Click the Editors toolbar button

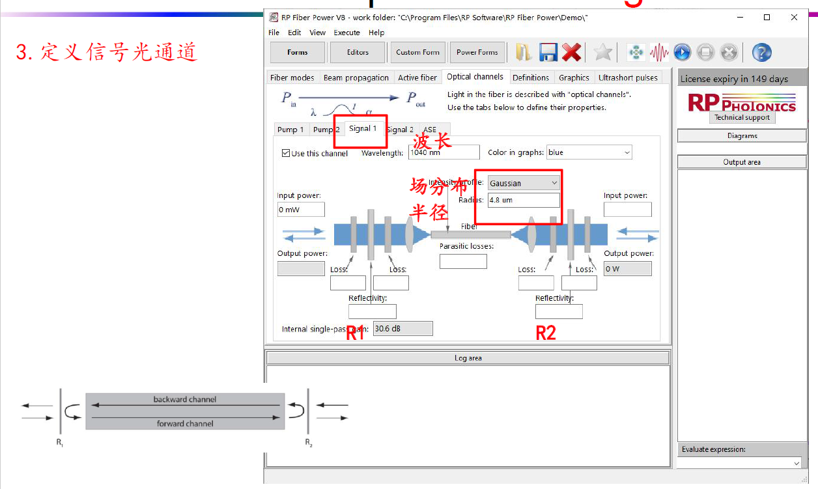[358, 52]
